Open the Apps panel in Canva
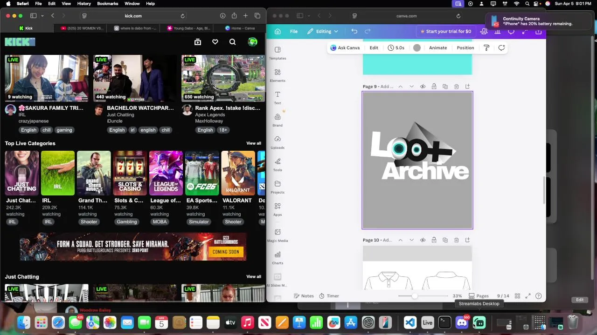This screenshot has height=335, width=597. pos(278,209)
